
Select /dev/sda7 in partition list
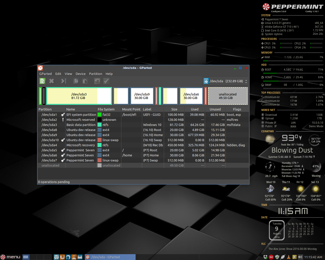click(143, 160)
